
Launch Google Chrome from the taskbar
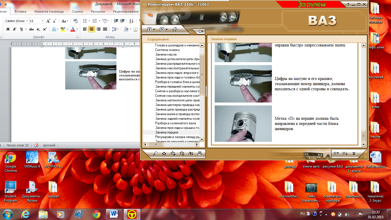click(x=96, y=214)
